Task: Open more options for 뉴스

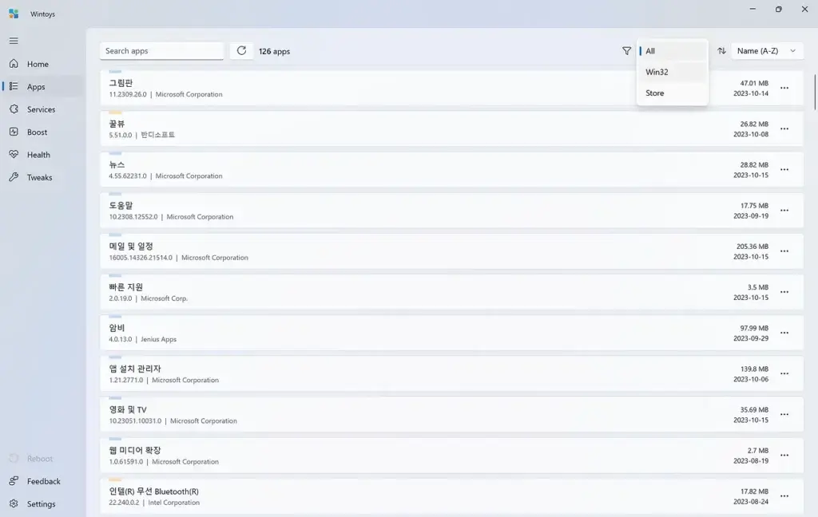Action: pyautogui.click(x=784, y=169)
